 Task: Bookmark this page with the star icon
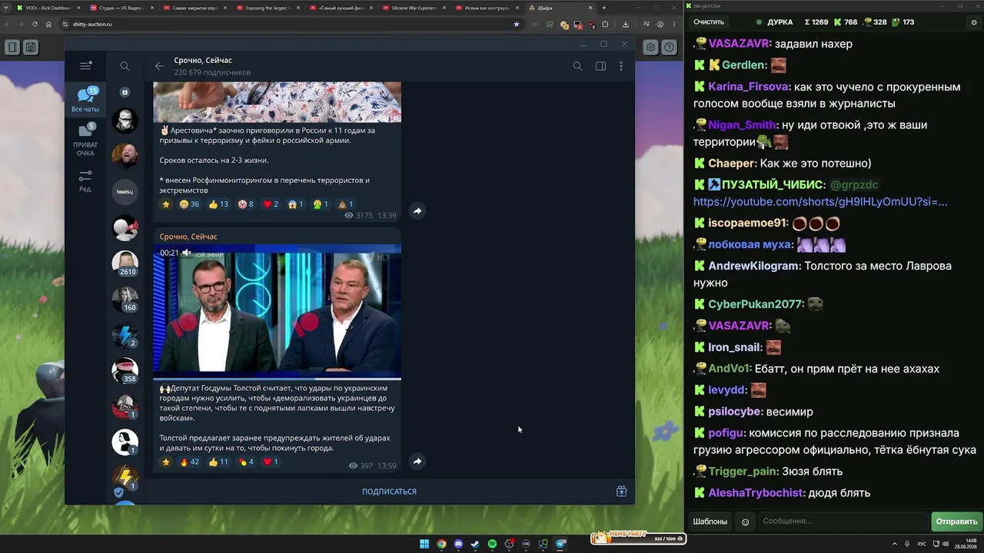click(x=516, y=24)
